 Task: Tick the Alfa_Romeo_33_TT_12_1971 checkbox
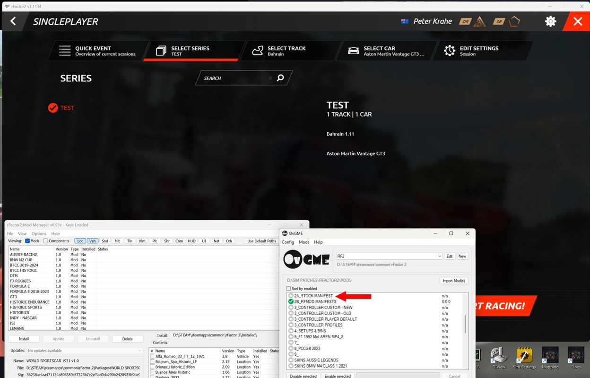[152, 356]
